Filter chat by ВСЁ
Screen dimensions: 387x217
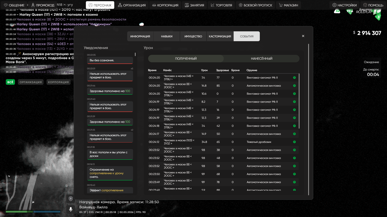pyautogui.click(x=10, y=82)
